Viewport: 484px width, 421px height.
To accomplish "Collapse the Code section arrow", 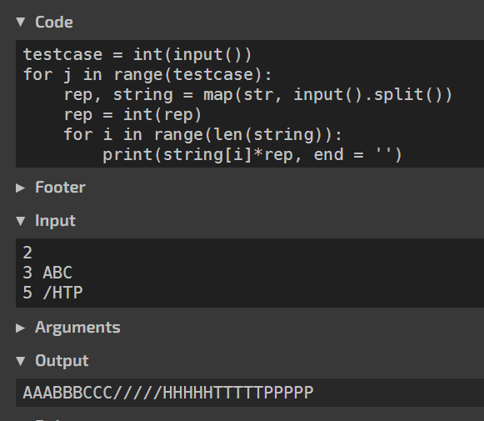I will click(x=21, y=23).
